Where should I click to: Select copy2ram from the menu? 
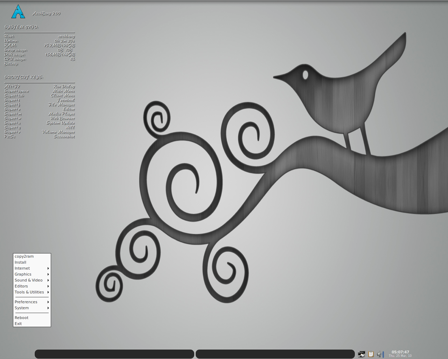32,256
